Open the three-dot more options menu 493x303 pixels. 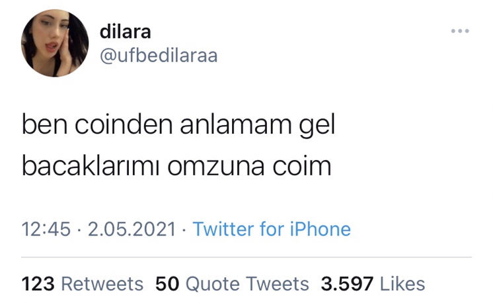click(460, 31)
